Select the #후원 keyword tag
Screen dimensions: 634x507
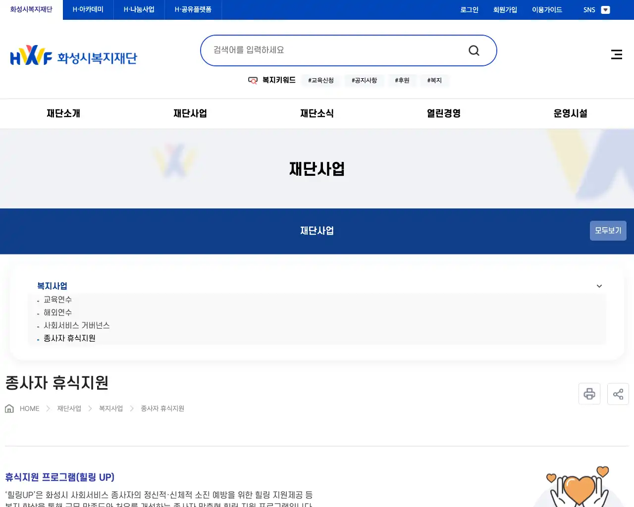(x=402, y=80)
